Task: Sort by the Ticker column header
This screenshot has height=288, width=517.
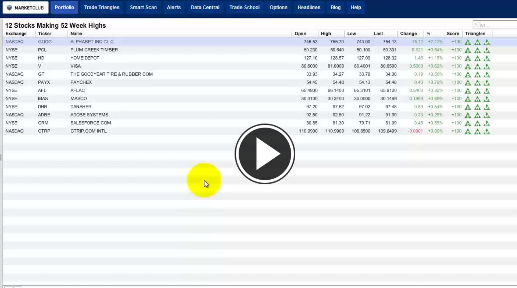Action: tap(51, 34)
